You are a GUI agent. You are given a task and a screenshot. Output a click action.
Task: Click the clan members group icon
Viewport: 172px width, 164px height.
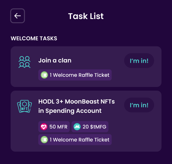[24, 62]
